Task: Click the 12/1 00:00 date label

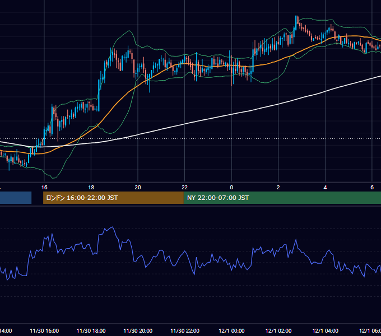Action: pyautogui.click(x=231, y=331)
